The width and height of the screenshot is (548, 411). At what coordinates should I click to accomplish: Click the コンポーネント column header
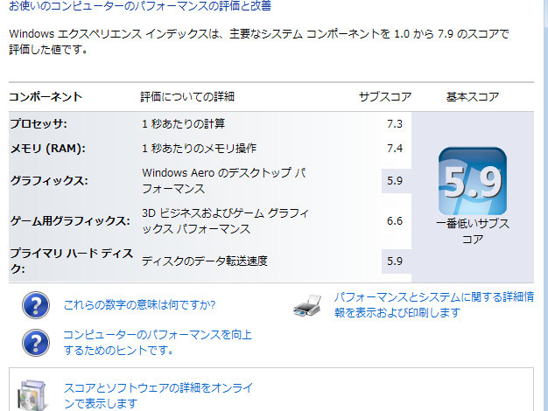46,97
